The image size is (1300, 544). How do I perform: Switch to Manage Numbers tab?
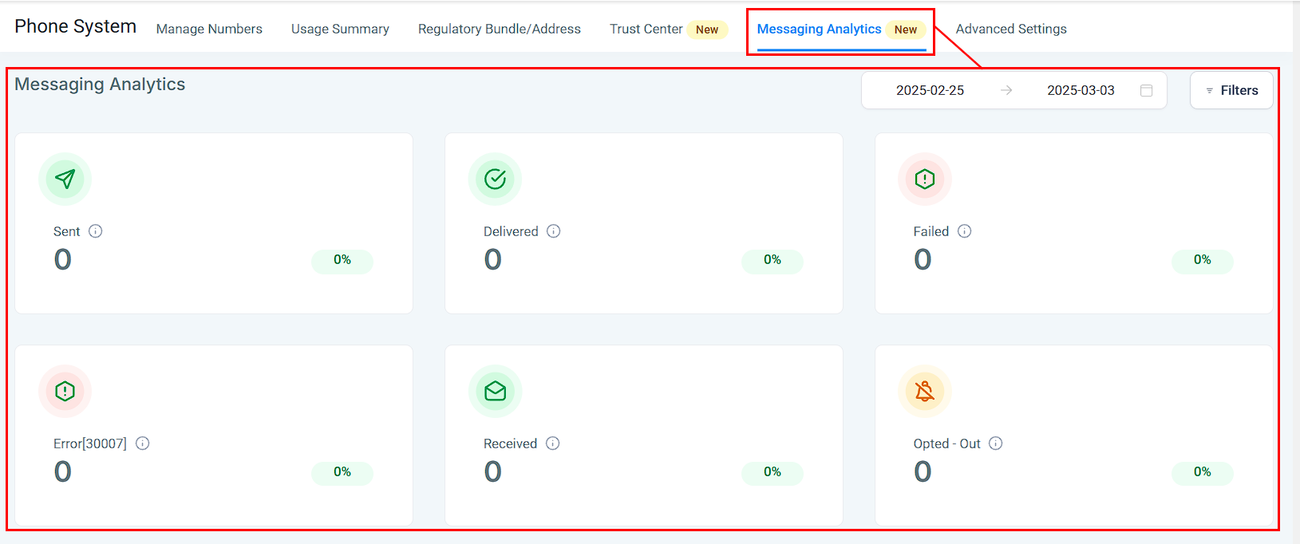tap(209, 29)
